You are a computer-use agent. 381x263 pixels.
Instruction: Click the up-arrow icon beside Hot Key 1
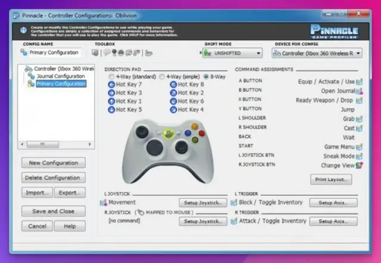point(111,101)
